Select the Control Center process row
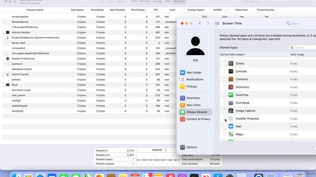Screen dimensions: 316x177 point(89,74)
